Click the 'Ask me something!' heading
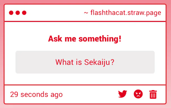This screenshot has height=108, width=171. [85, 39]
